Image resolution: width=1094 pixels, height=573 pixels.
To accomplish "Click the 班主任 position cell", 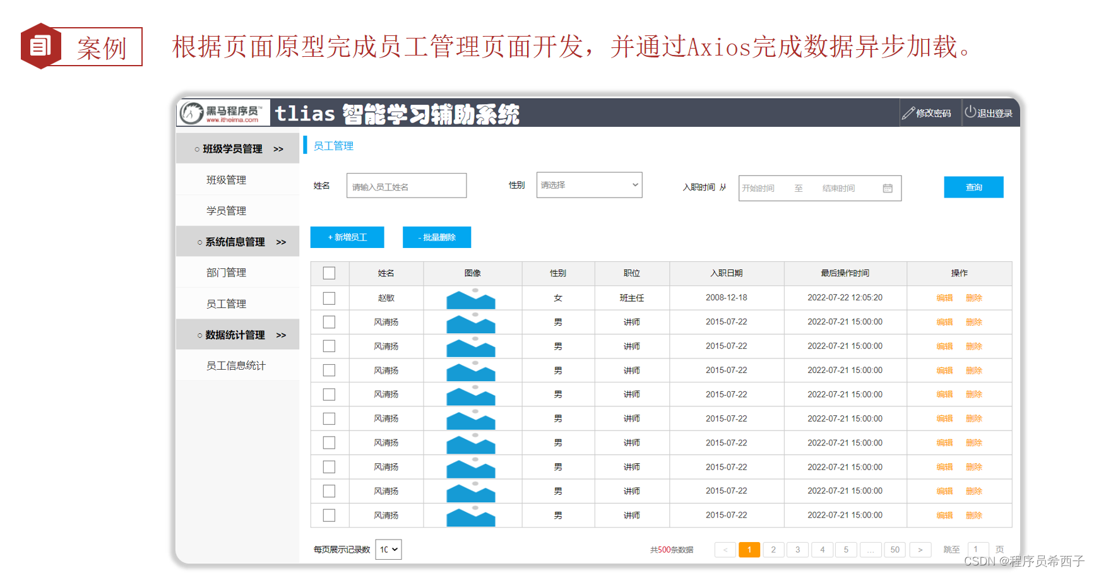I will click(x=631, y=298).
